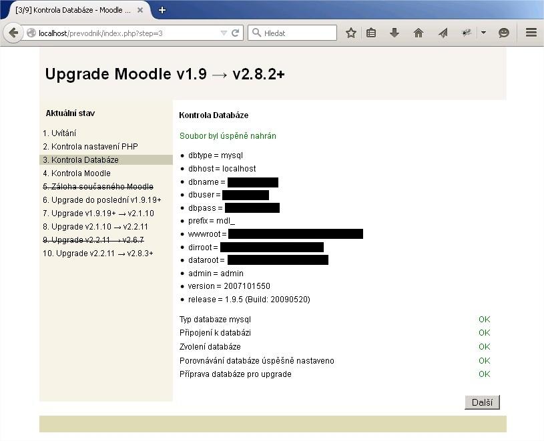Click the 'admin = admin' line
The height and width of the screenshot is (441, 544).
(x=216, y=274)
